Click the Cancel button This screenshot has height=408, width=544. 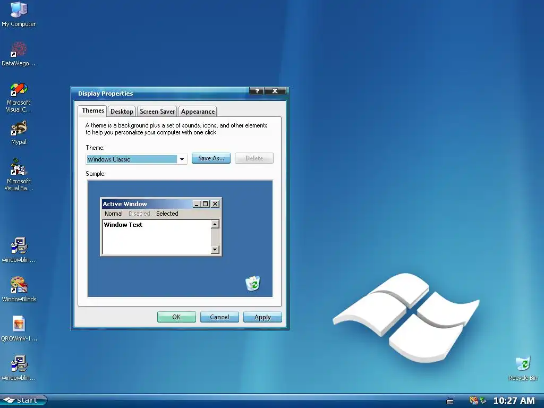point(219,317)
